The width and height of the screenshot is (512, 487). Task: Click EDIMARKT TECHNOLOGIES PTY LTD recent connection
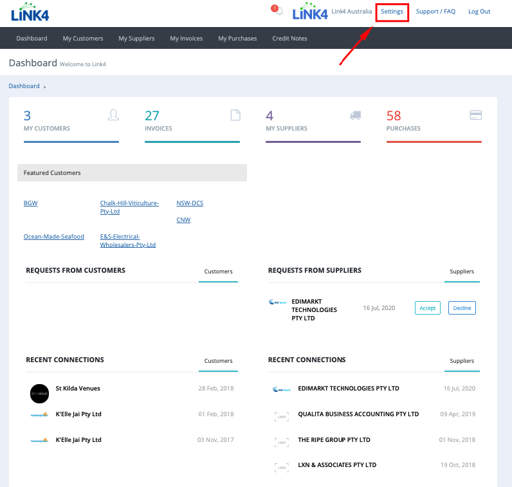[x=349, y=389]
